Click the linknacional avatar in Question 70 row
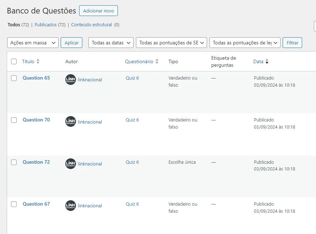 (x=71, y=121)
